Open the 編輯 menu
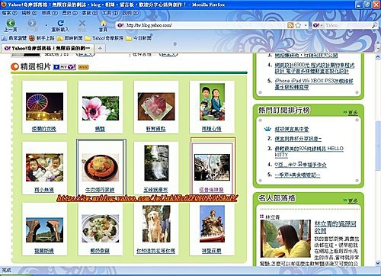Image resolution: width=381 pixels, height=276 pixels. click(30, 13)
